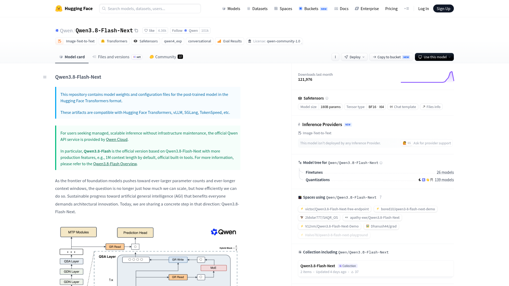509x286 pixels.
Task: Click the xet storage badge
Action: click(x=137, y=57)
